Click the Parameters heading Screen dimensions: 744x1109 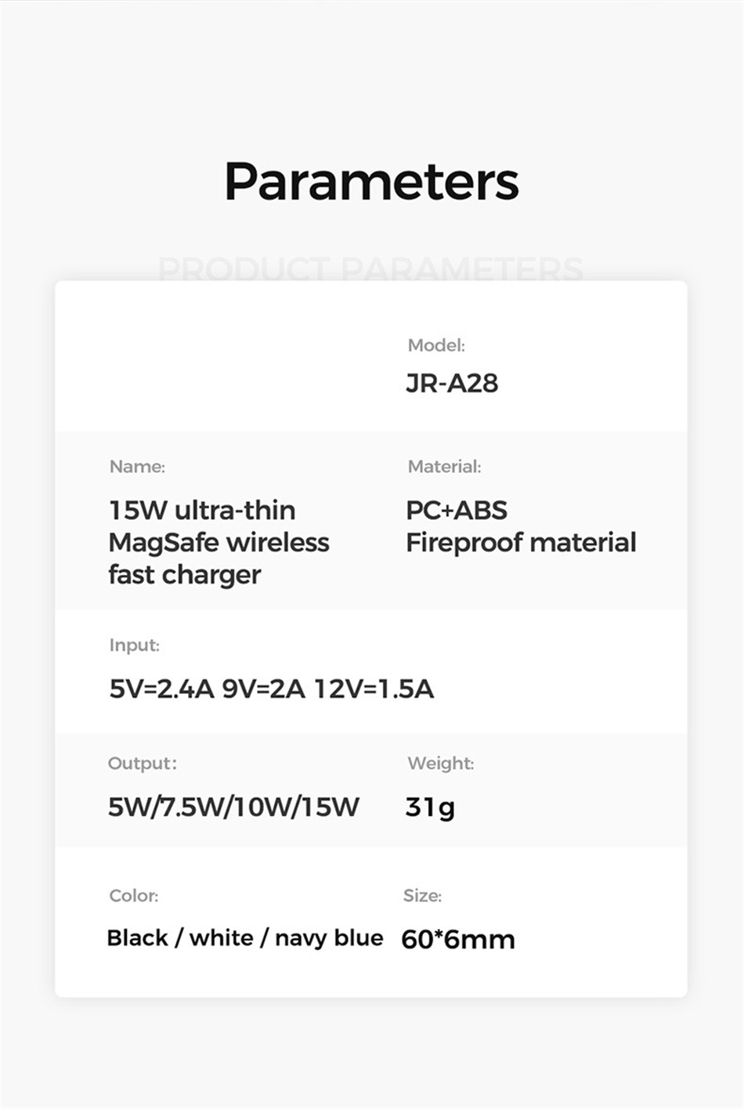[371, 182]
